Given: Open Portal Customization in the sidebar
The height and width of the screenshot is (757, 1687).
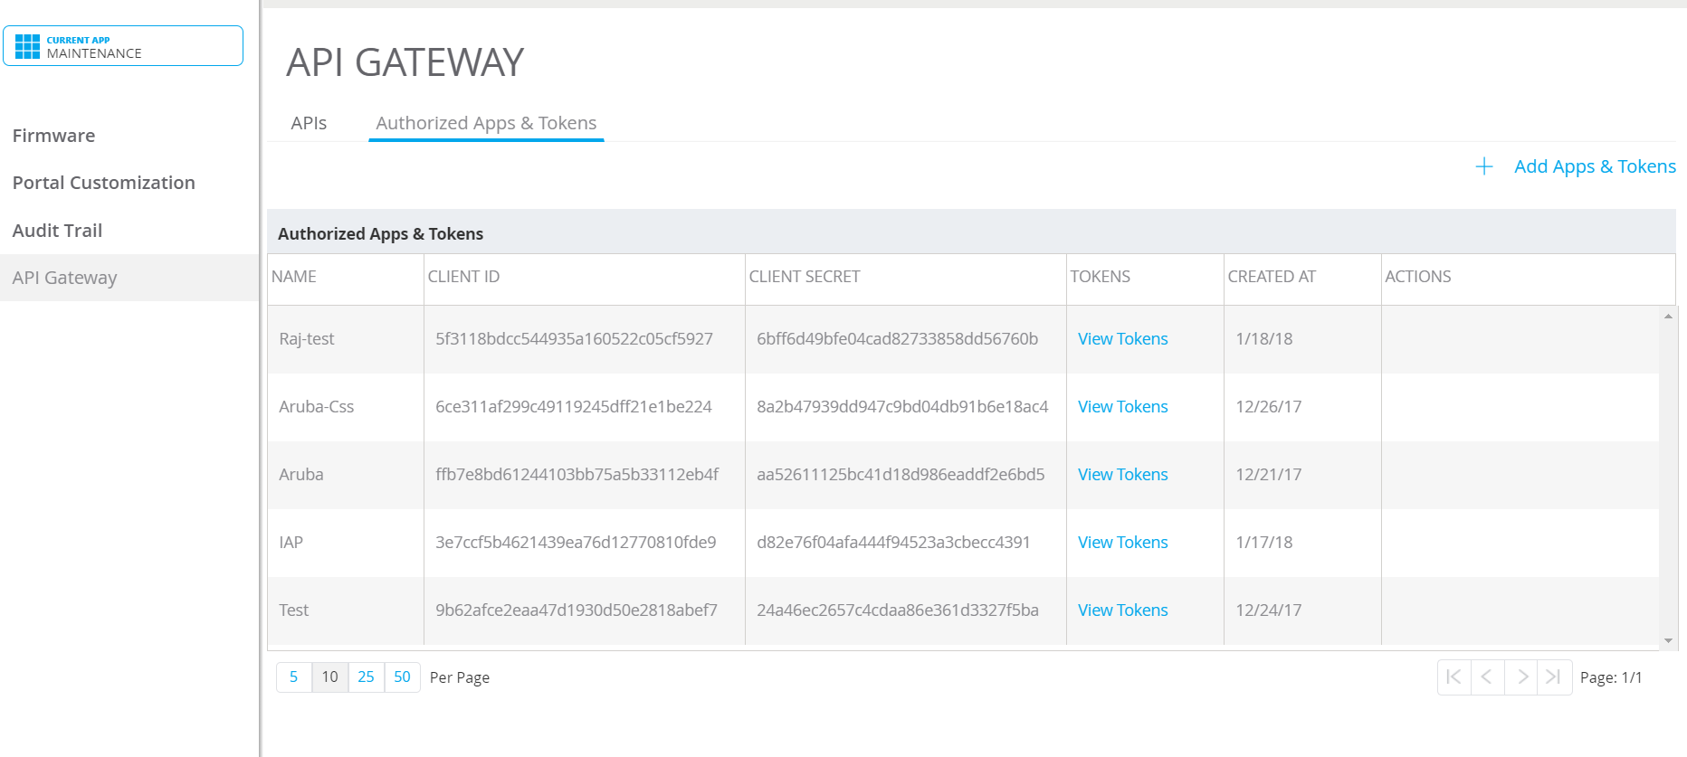Looking at the screenshot, I should point(103,183).
